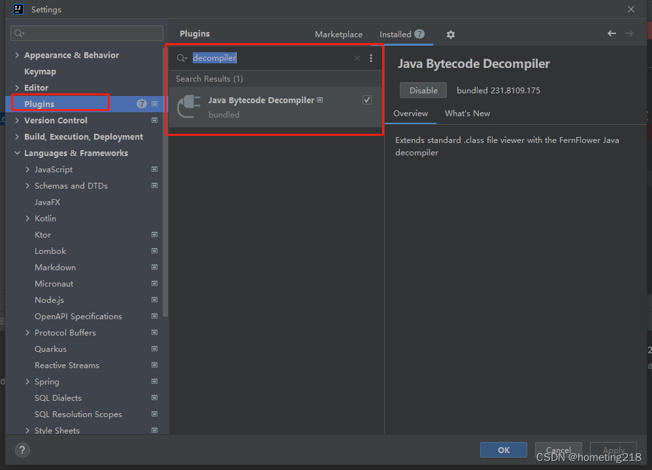Switch to the Installed tab
This screenshot has width=652, height=470.
402,35
